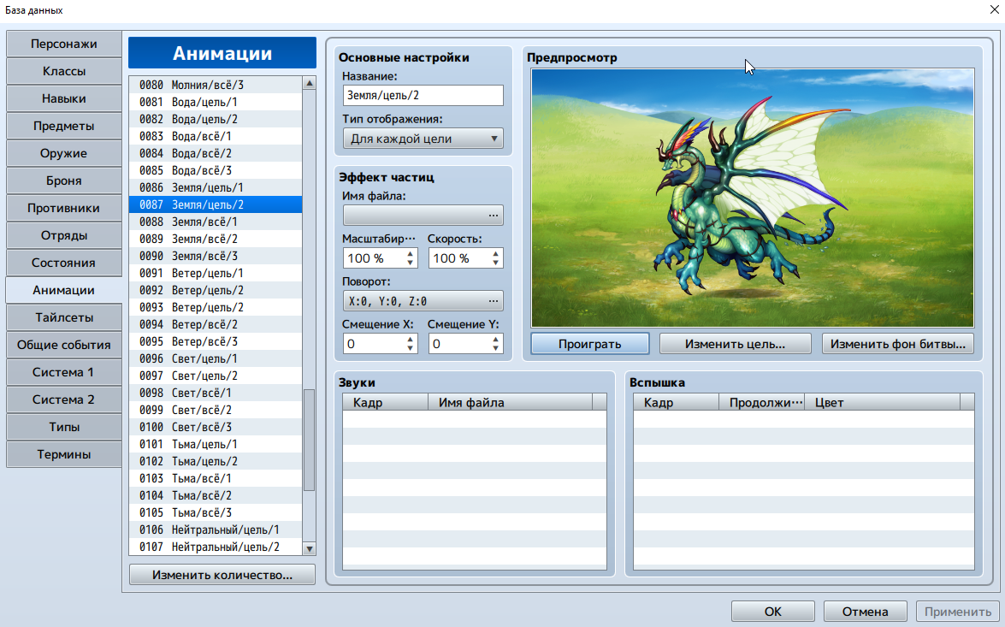Select animation 0080 Молния/всё/3

[216, 85]
